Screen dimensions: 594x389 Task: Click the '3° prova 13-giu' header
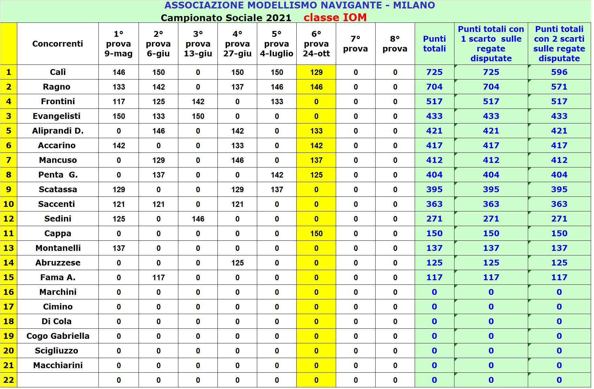pos(198,44)
